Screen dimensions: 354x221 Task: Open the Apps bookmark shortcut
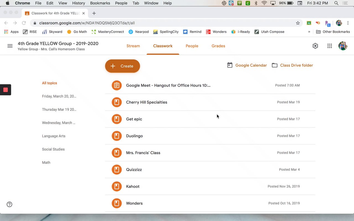click(x=11, y=32)
